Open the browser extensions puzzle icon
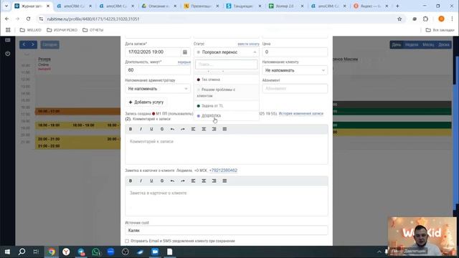The width and height of the screenshot is (459, 258). tap(425, 19)
